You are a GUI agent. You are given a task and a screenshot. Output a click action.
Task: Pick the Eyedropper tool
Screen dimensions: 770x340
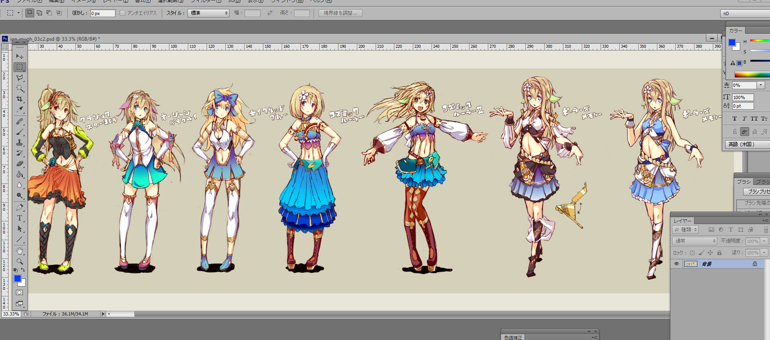tap(19, 110)
